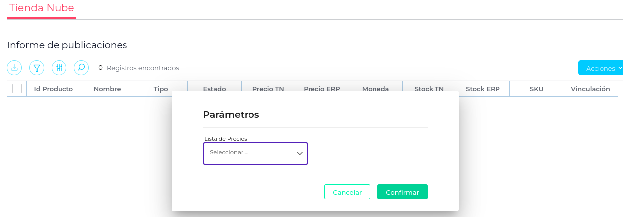The width and height of the screenshot is (623, 217).
Task: Click the column settings sliders icon
Action: 59,68
